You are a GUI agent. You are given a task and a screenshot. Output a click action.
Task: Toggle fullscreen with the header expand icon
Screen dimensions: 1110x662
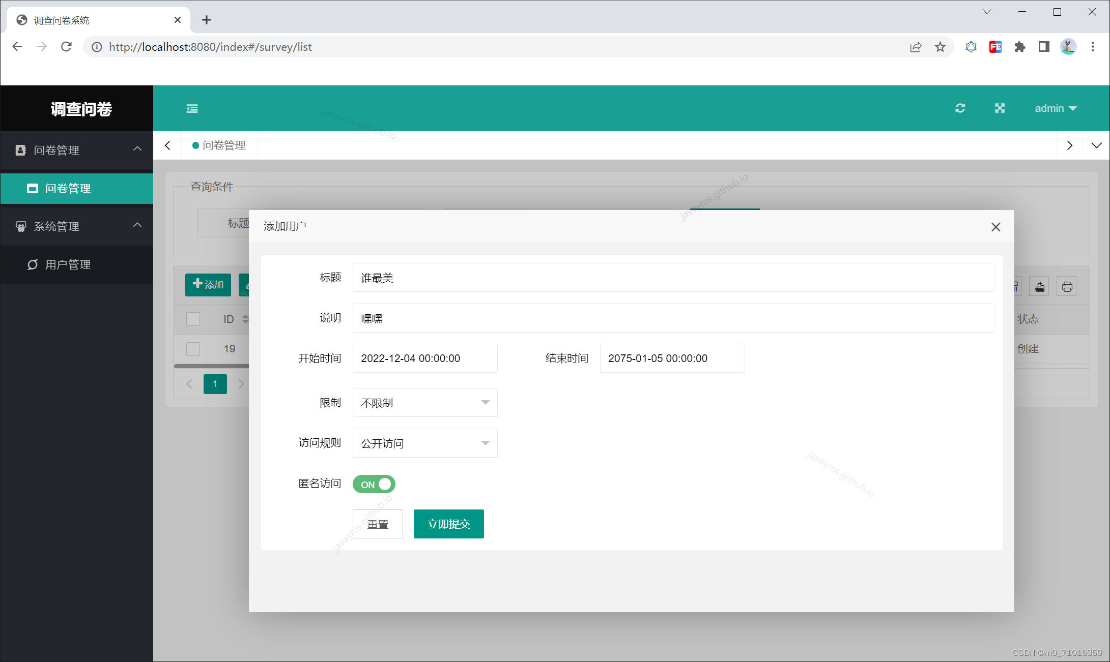tap(1000, 108)
